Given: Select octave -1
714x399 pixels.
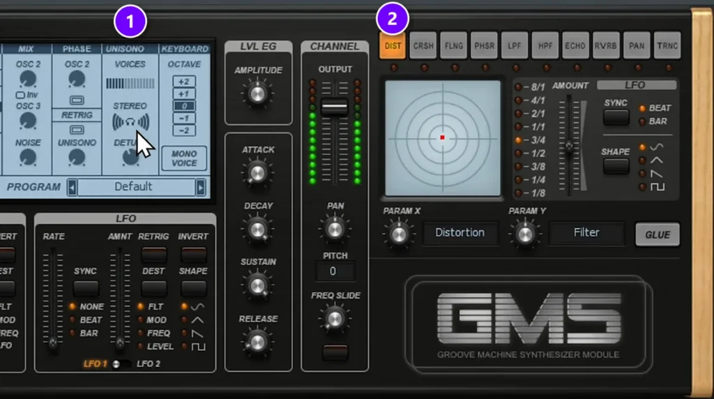Looking at the screenshot, I should pos(184,119).
